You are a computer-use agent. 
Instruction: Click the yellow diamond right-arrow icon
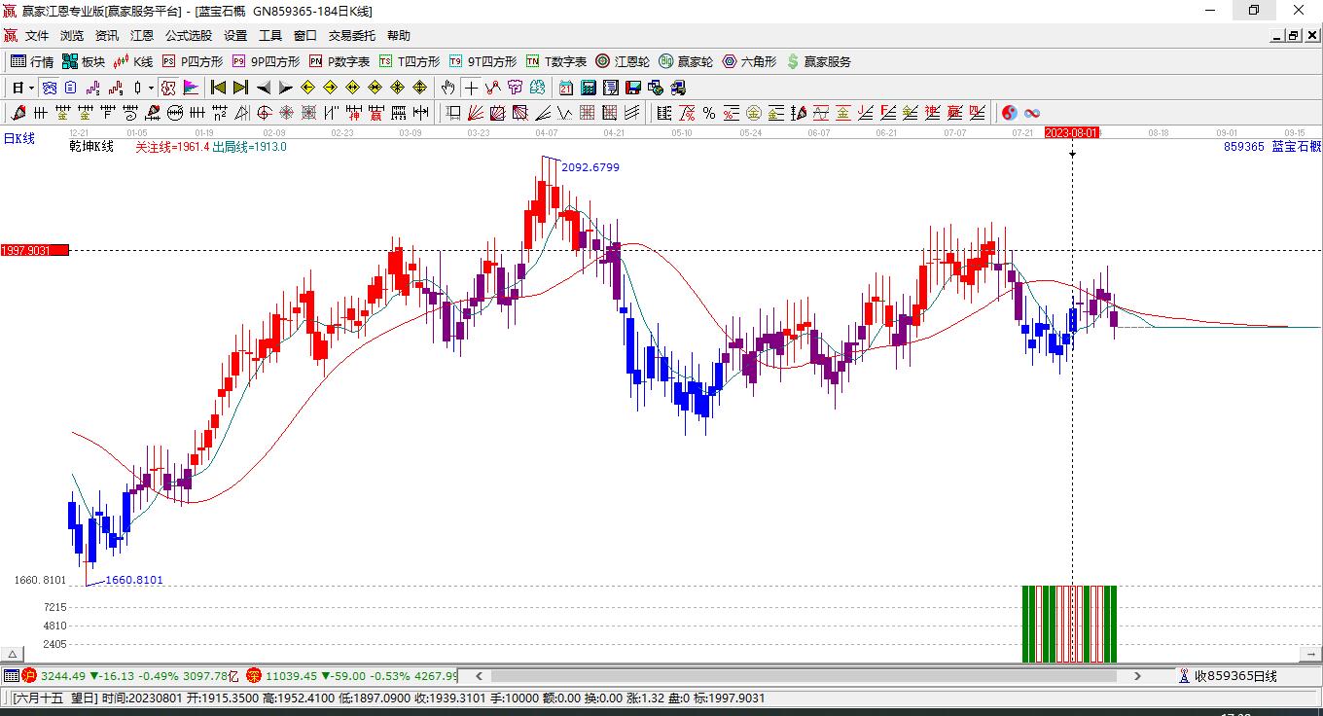click(x=330, y=88)
